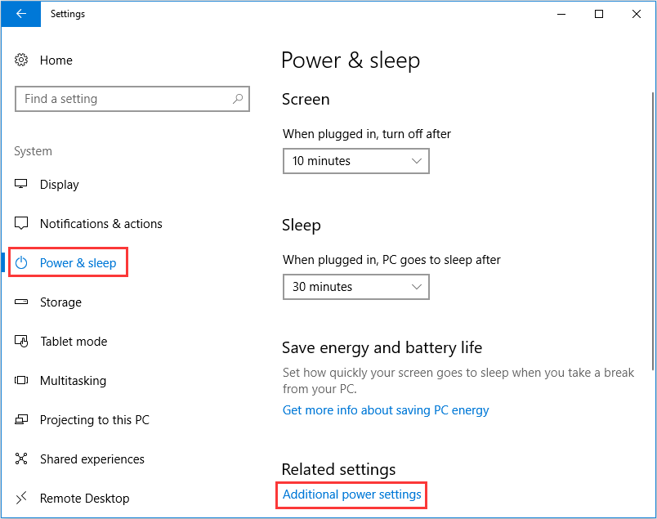Click the Home gear icon

pyautogui.click(x=23, y=60)
